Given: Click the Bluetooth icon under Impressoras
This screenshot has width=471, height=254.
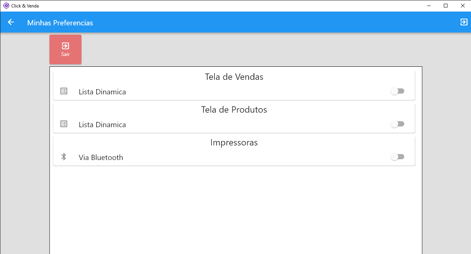Looking at the screenshot, I should [64, 157].
